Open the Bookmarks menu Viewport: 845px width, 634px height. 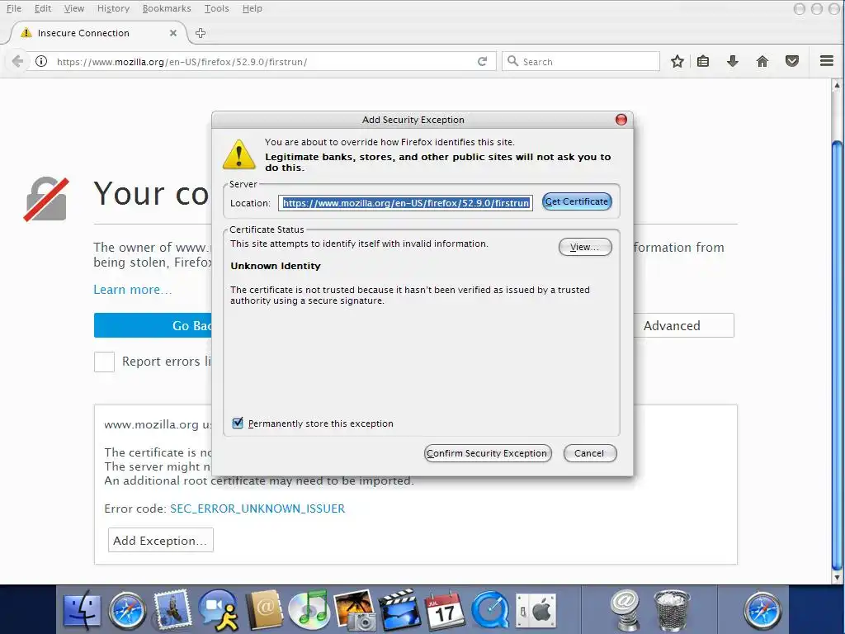[x=167, y=8]
